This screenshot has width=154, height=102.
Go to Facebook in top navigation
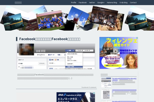point(82,3)
